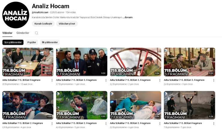Open the car scene 715.Bölüm 2.Fragmanı thumbnail
This screenshot has width=222, height=133.
coord(28,105)
